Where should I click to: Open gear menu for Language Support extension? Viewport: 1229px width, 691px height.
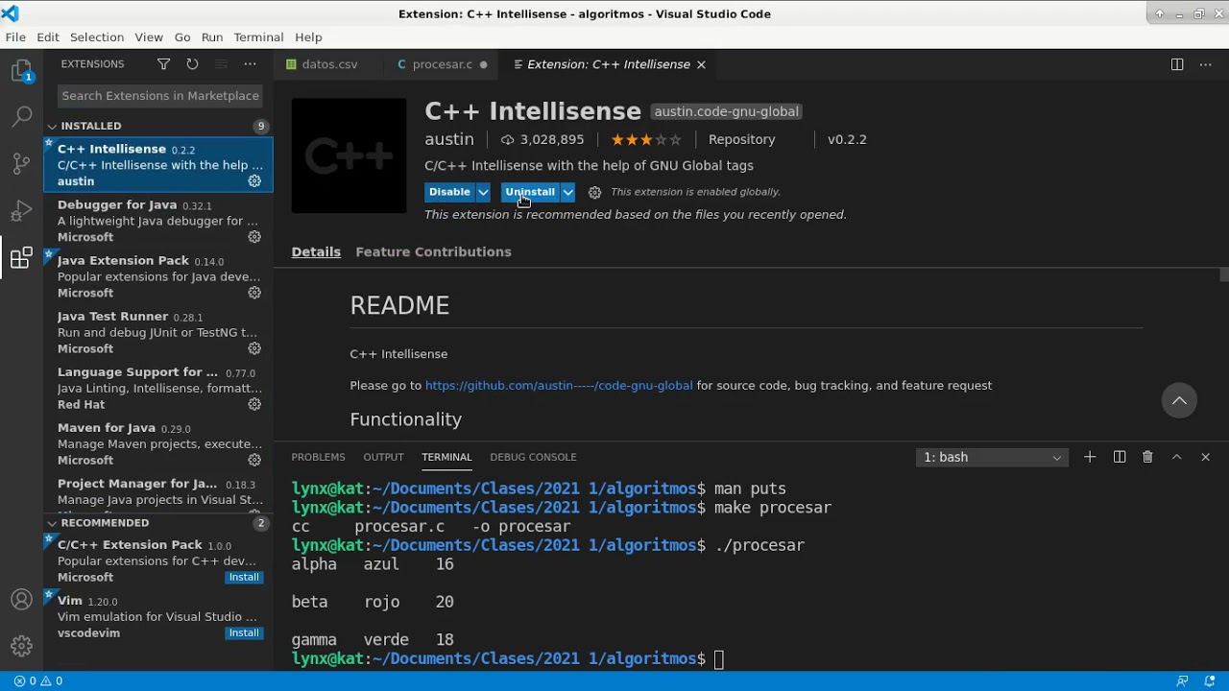(x=254, y=404)
